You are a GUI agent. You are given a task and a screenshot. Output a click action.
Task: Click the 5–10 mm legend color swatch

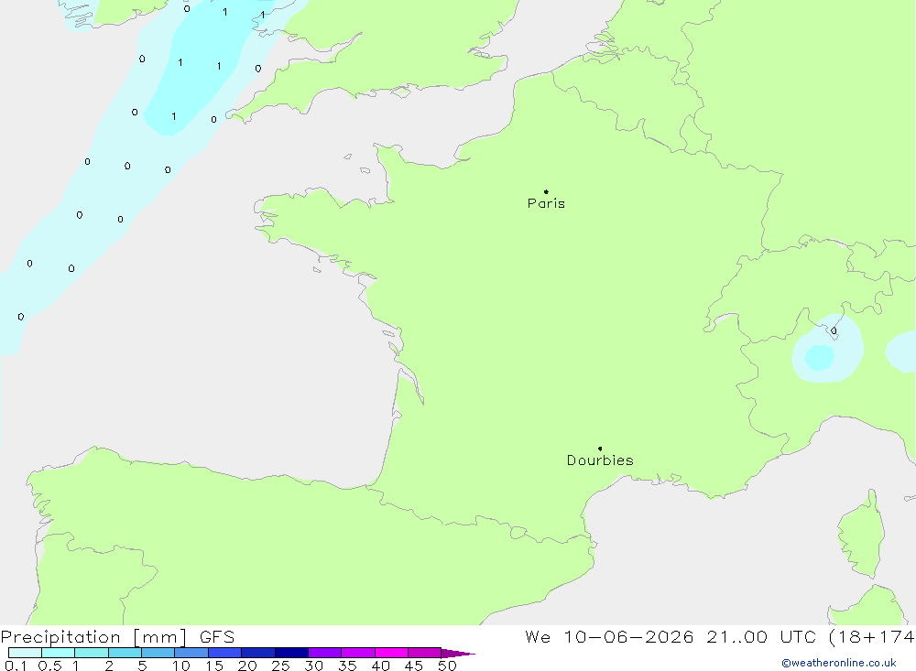click(x=158, y=653)
